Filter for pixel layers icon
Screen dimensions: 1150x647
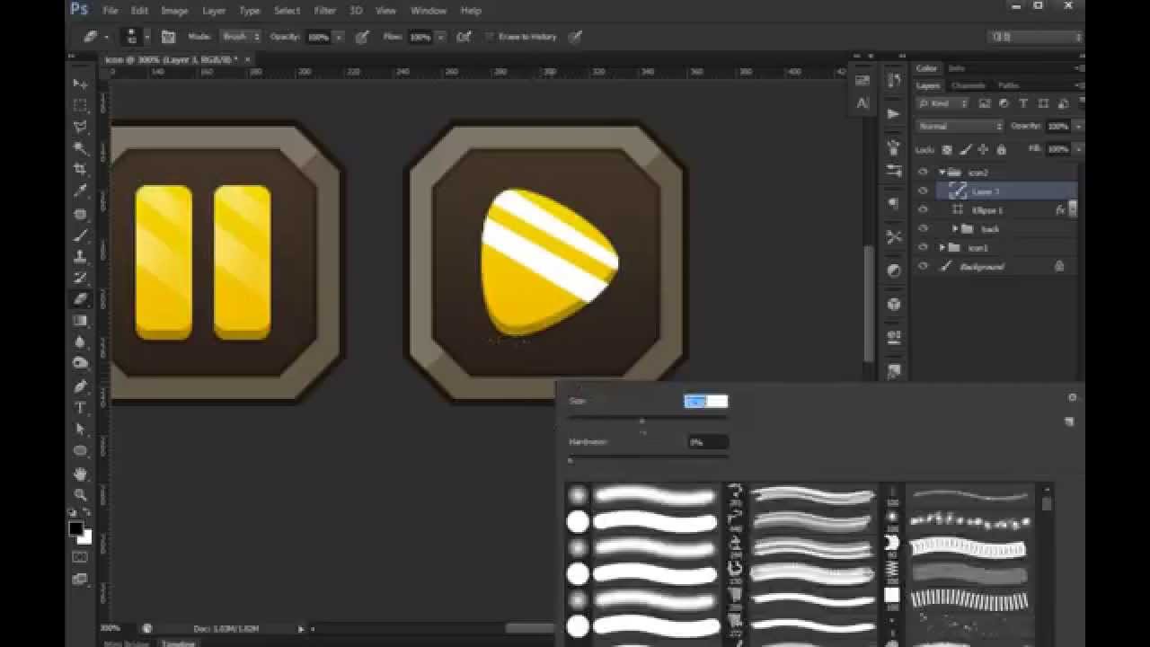click(x=985, y=104)
